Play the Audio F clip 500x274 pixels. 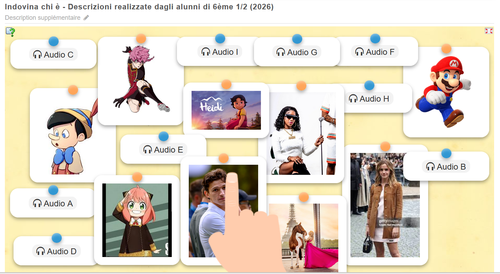click(375, 52)
